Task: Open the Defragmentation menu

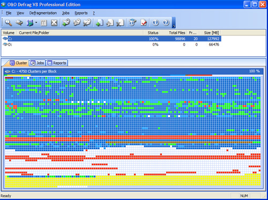Action: tap(43, 13)
